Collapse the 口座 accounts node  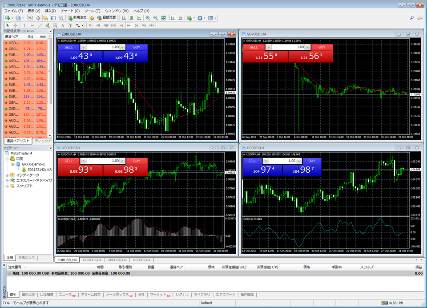click(x=7, y=158)
